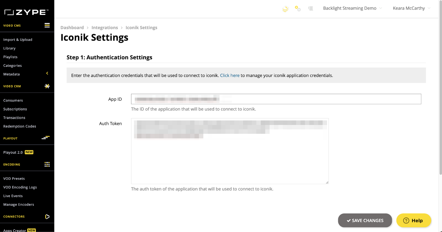Image resolution: width=442 pixels, height=232 pixels.
Task: Open the yellow Help button
Action: pos(414,220)
